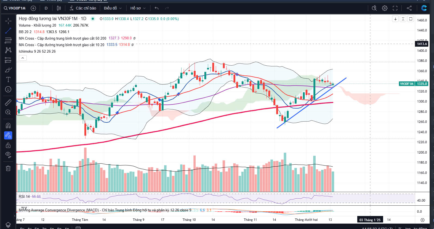This screenshot has height=229, width=434.
Task: Select the crosshair cursor tool
Action: pos(8,21)
